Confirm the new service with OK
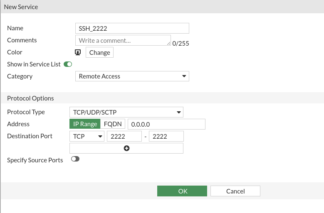The height and width of the screenshot is (213, 324). [x=182, y=191]
